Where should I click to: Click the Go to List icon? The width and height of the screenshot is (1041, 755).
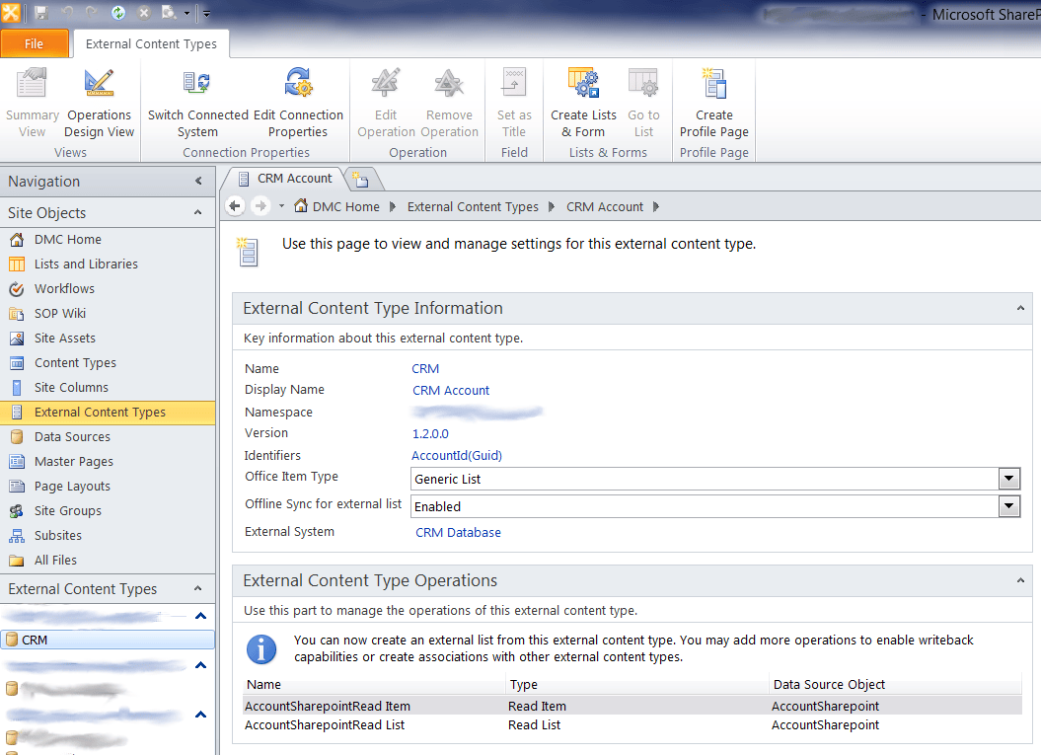pos(643,84)
